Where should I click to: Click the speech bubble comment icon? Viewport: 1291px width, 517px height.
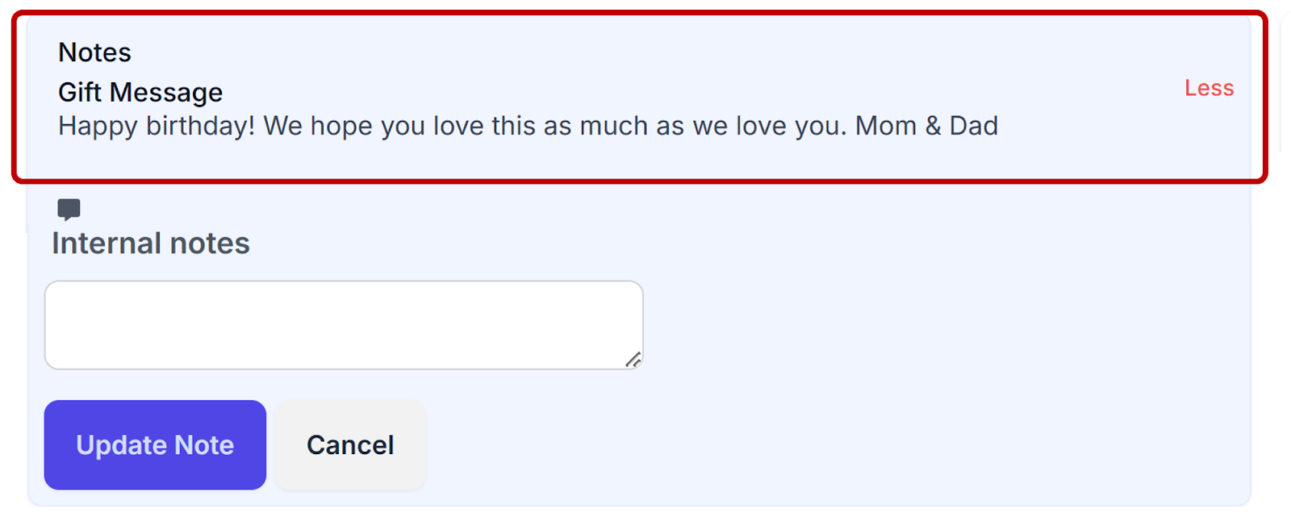[x=69, y=210]
